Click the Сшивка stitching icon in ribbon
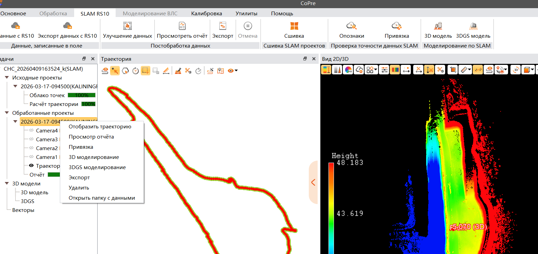This screenshot has width=538, height=254. click(294, 26)
